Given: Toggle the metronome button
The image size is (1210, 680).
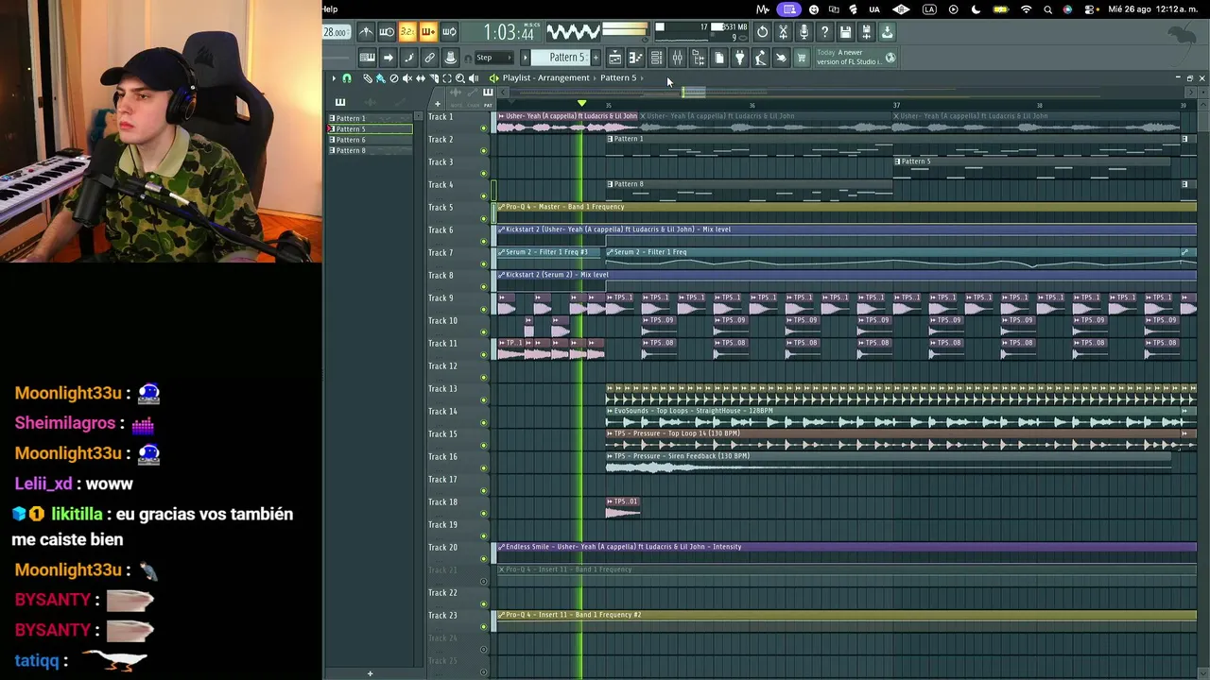Looking at the screenshot, I should tap(366, 32).
